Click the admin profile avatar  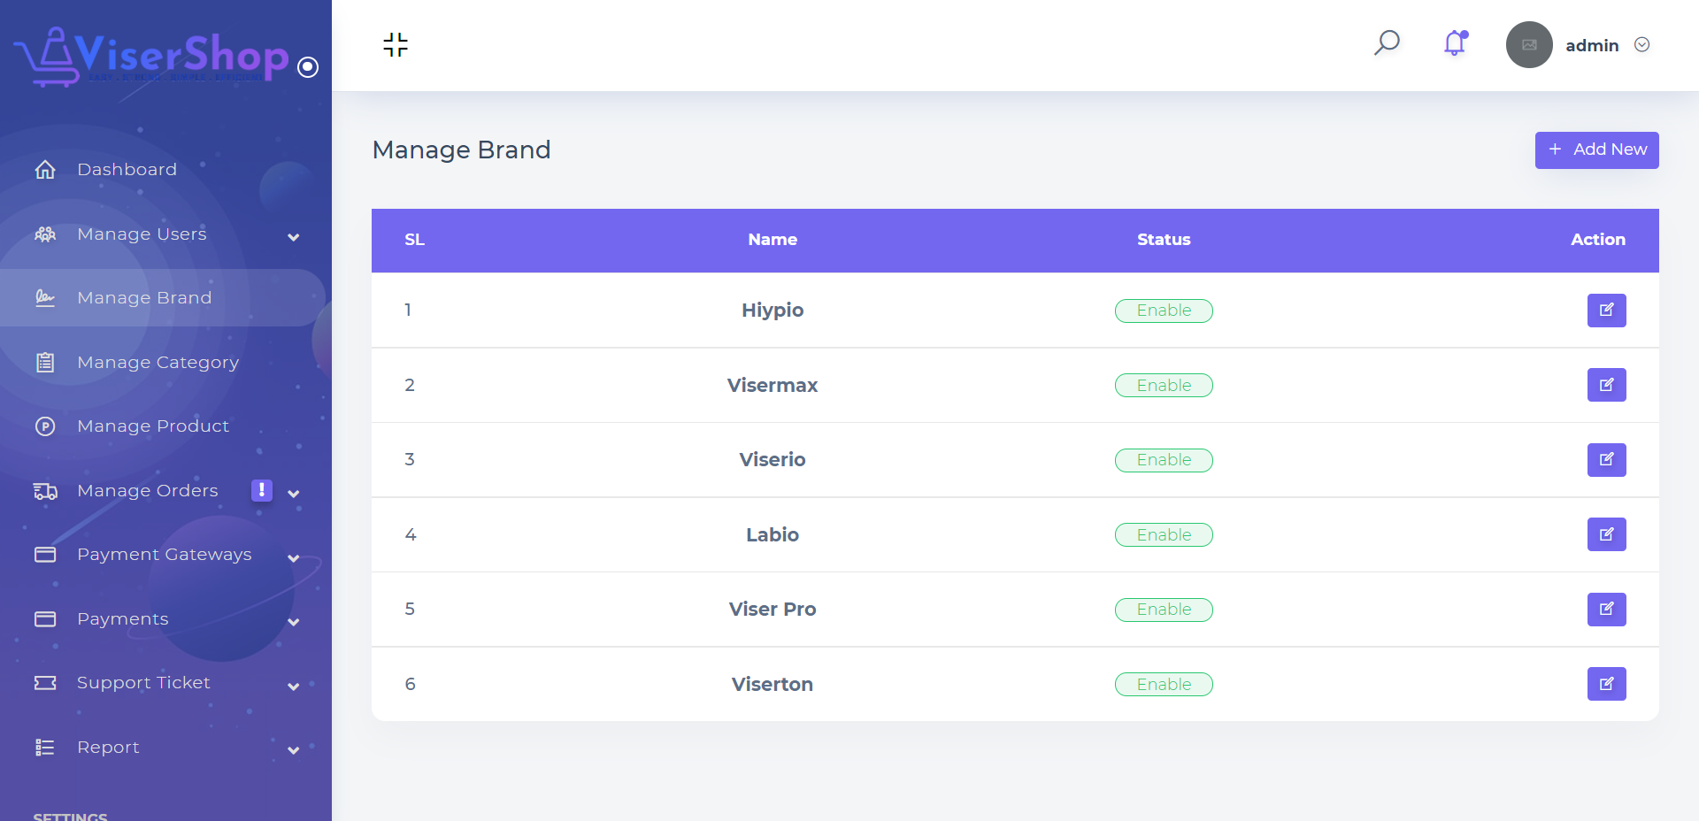coord(1529,45)
